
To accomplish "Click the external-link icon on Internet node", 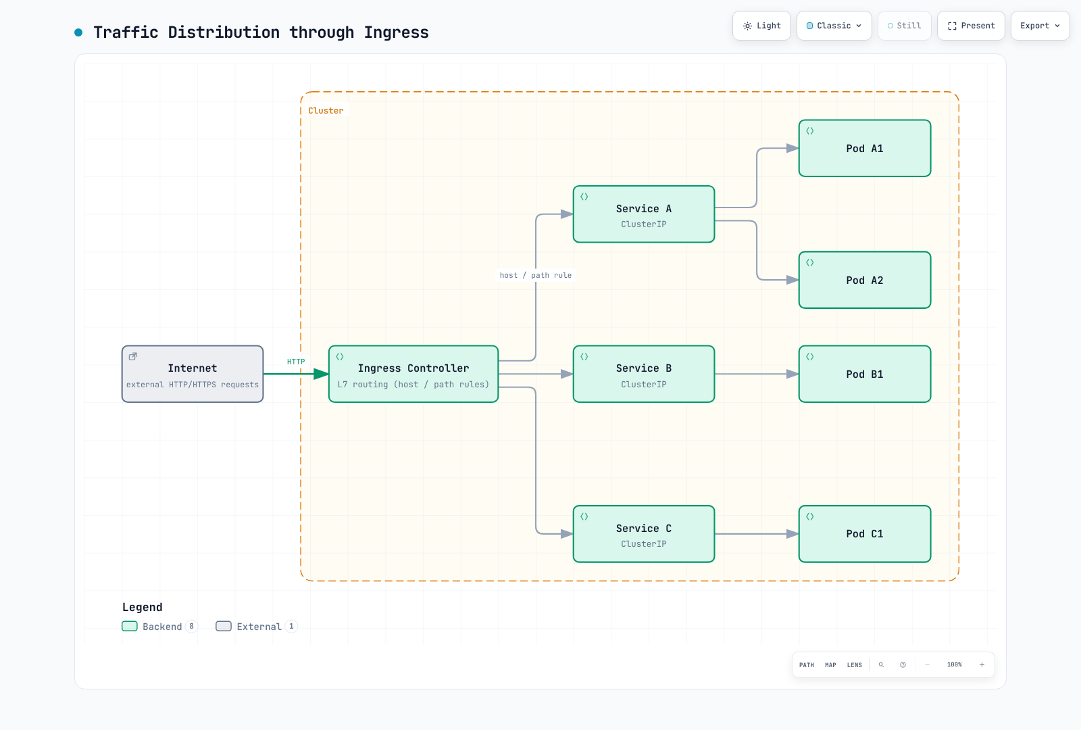I will 133,356.
